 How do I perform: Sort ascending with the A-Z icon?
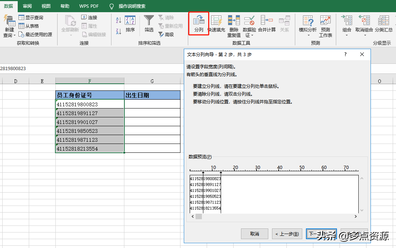[118, 20]
